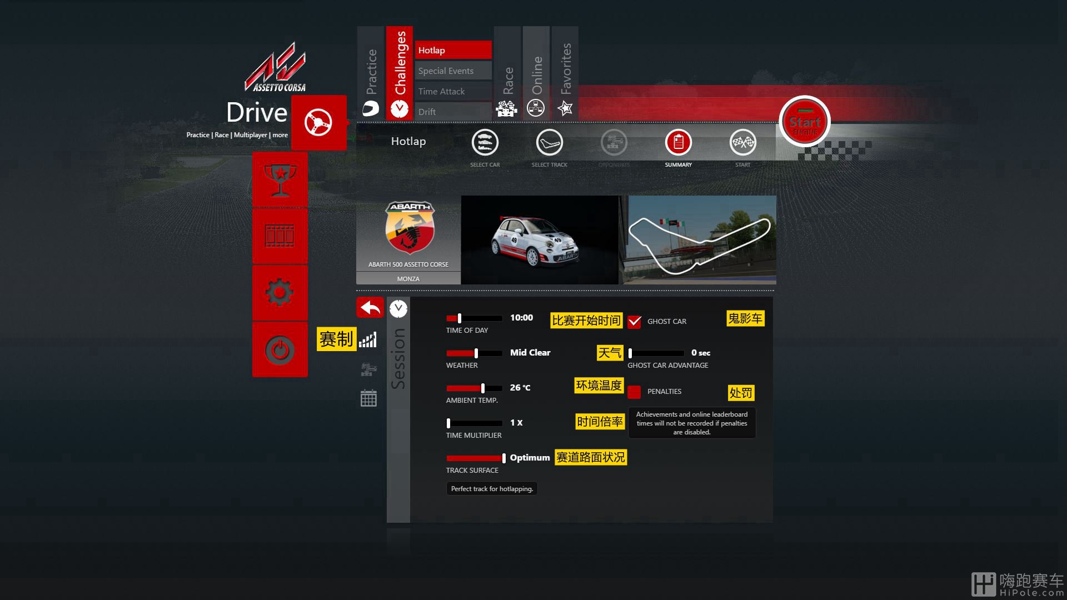Switch to the Challenges tab

400,73
